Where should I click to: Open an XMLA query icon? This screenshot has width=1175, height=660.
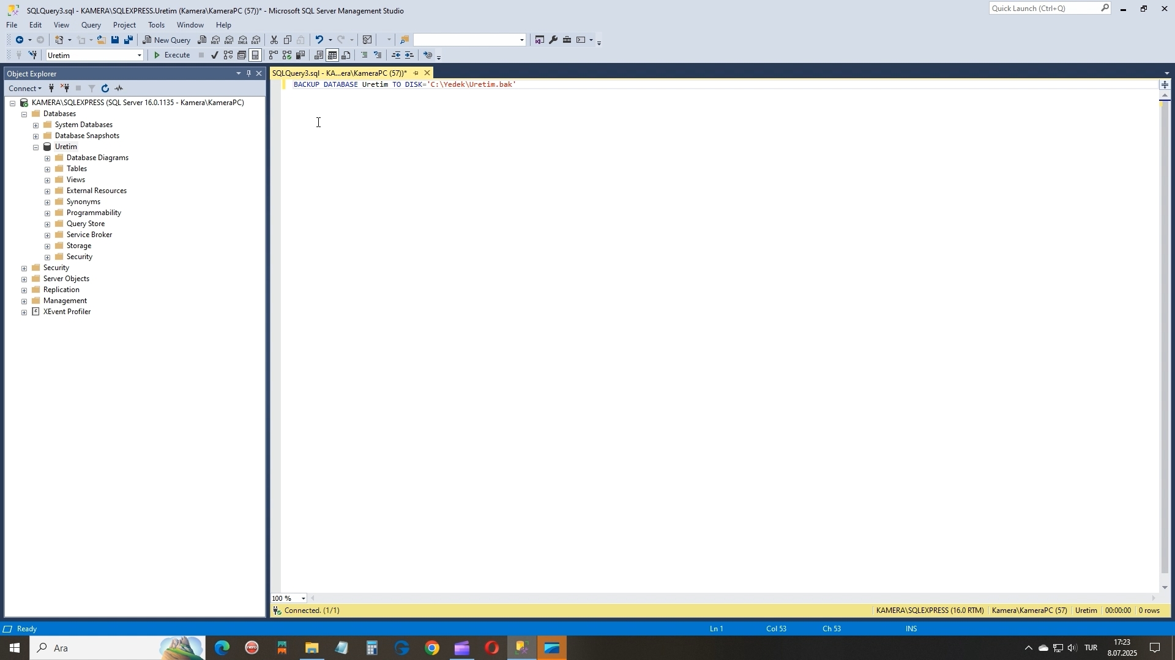242,40
